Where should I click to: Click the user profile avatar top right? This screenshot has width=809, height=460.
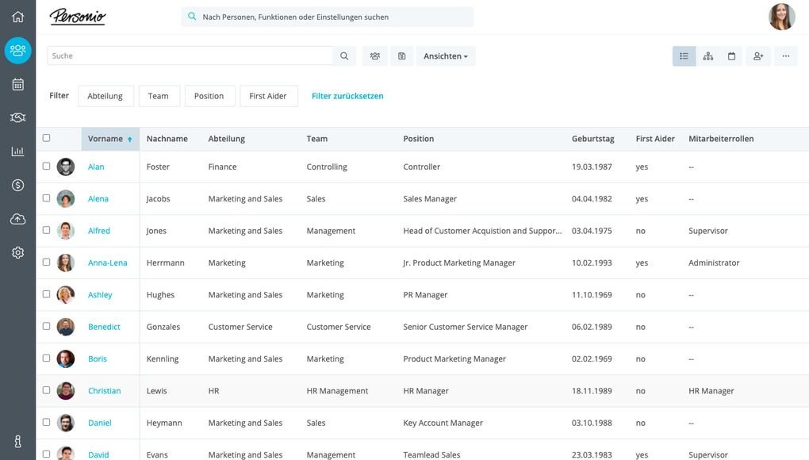tap(781, 17)
